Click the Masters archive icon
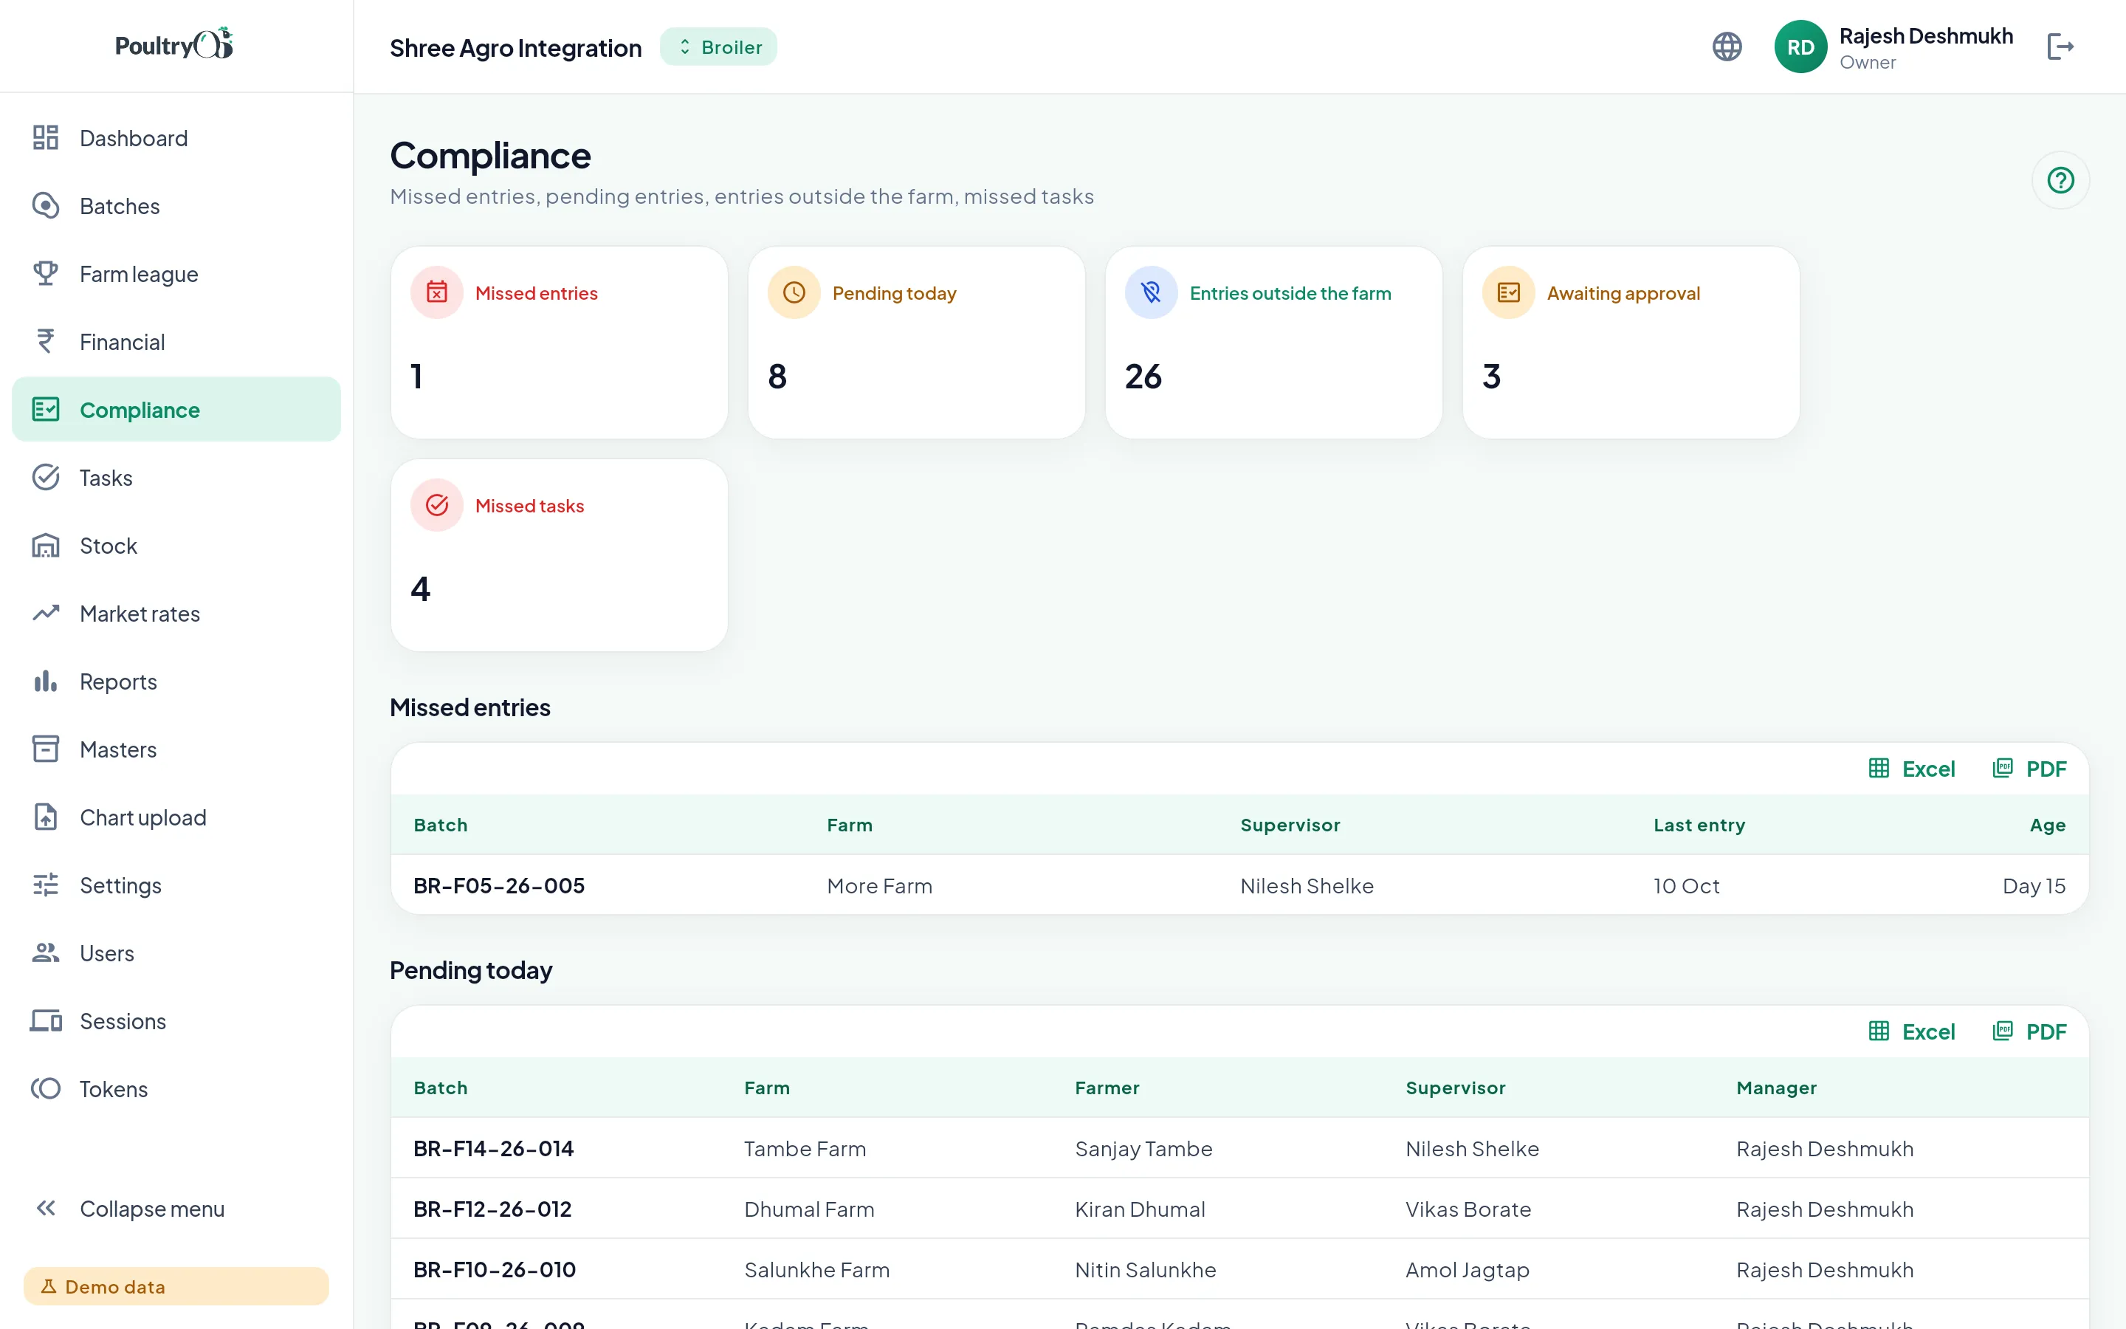 pos(46,749)
